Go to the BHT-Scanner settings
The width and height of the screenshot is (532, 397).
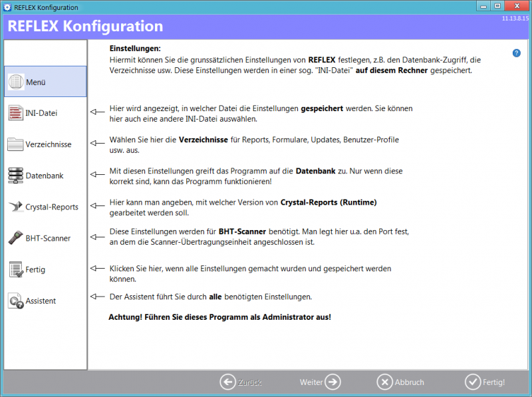pos(45,238)
